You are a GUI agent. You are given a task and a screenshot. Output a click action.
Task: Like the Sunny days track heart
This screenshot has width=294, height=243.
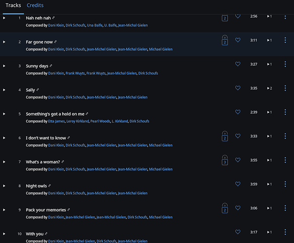pyautogui.click(x=238, y=64)
